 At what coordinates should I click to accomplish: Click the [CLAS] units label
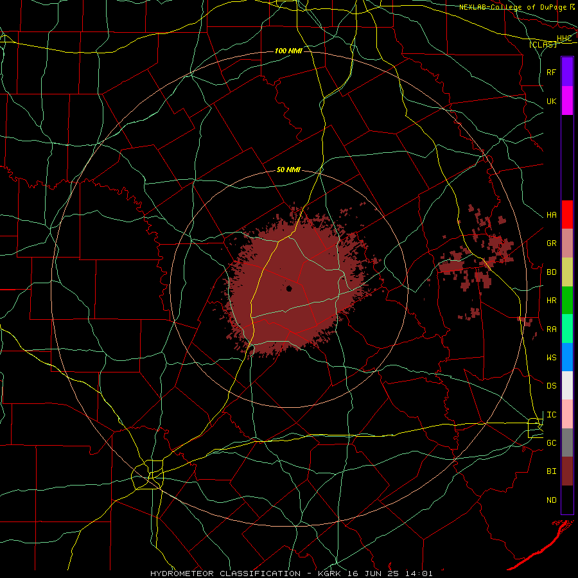click(x=543, y=44)
